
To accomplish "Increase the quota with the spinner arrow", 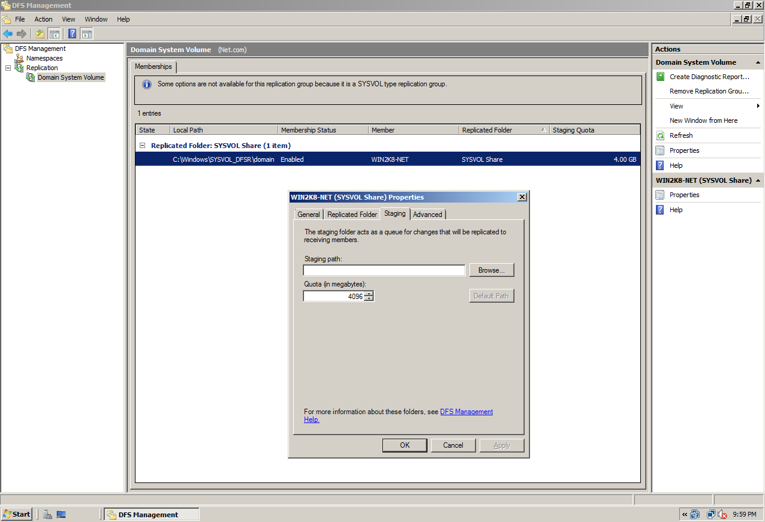I will 370,293.
